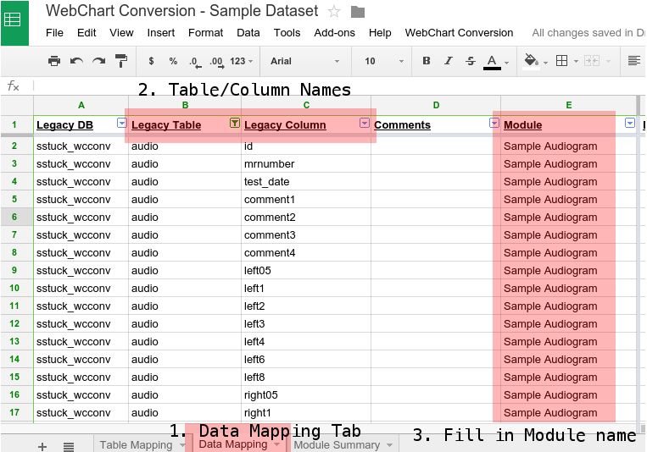
Task: Open the WebChart Conversion menu
Action: pyautogui.click(x=459, y=33)
